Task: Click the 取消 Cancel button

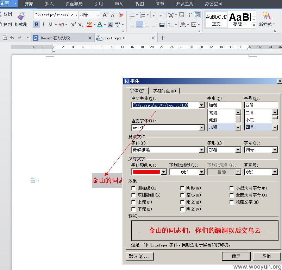Action: 267,256
